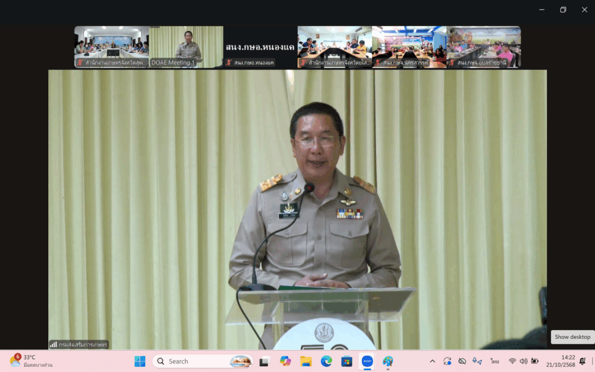This screenshot has width=595, height=372.
Task: Select the สนง.กษจ.นครสวรรค์ video thumbnail
Action: coord(409,46)
